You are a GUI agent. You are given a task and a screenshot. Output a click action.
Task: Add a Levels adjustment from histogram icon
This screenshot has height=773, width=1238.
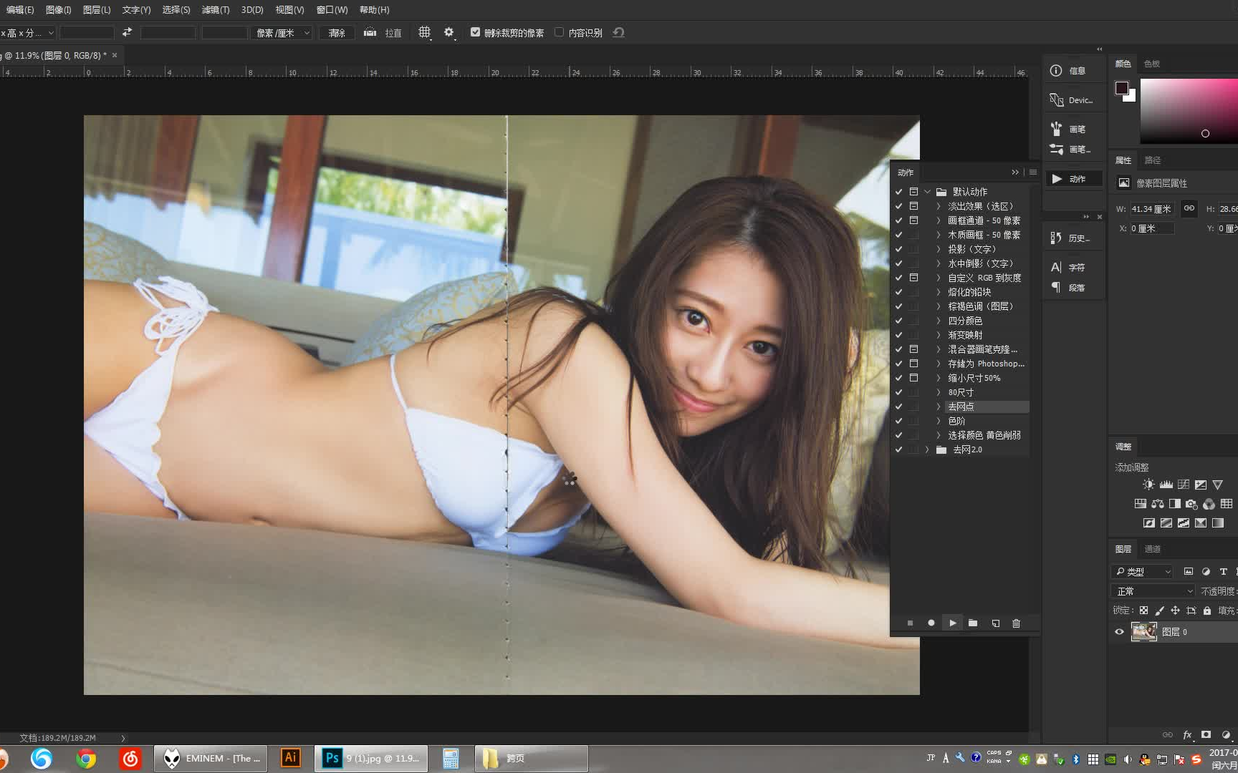click(1166, 485)
